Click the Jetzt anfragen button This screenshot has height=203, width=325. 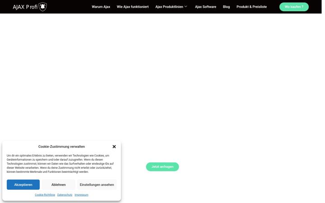162,167
